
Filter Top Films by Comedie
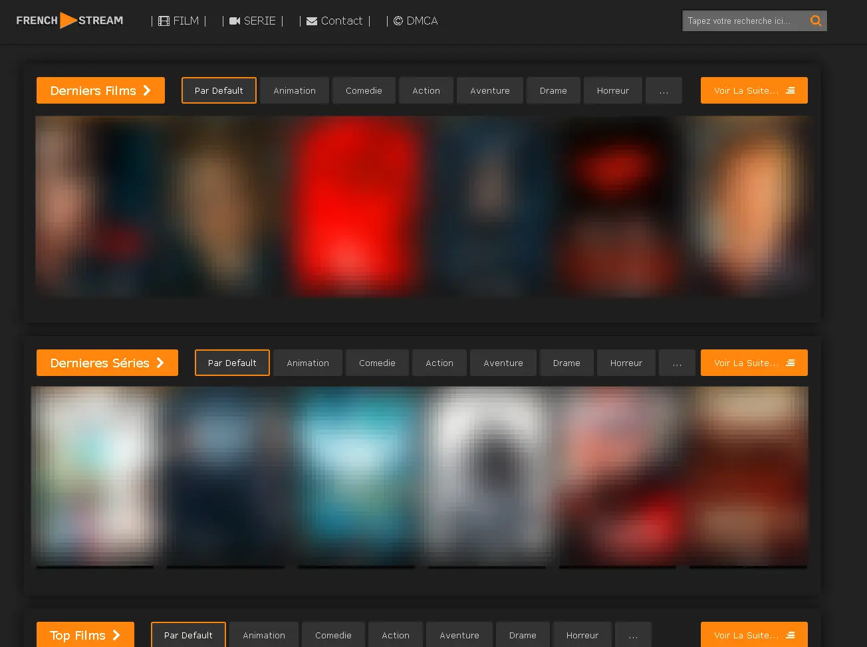(x=333, y=635)
